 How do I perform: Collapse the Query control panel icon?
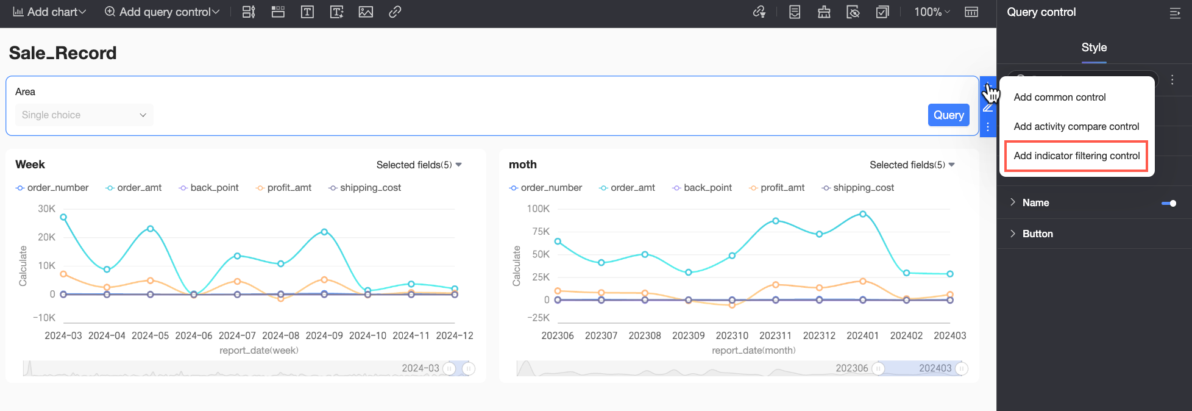1175,13
